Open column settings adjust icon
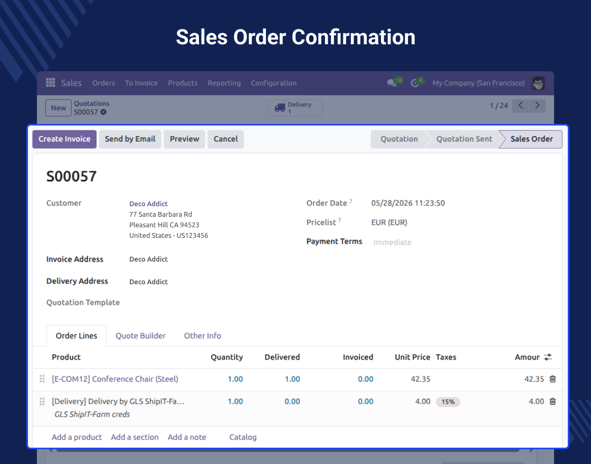The width and height of the screenshot is (591, 464). click(x=548, y=357)
